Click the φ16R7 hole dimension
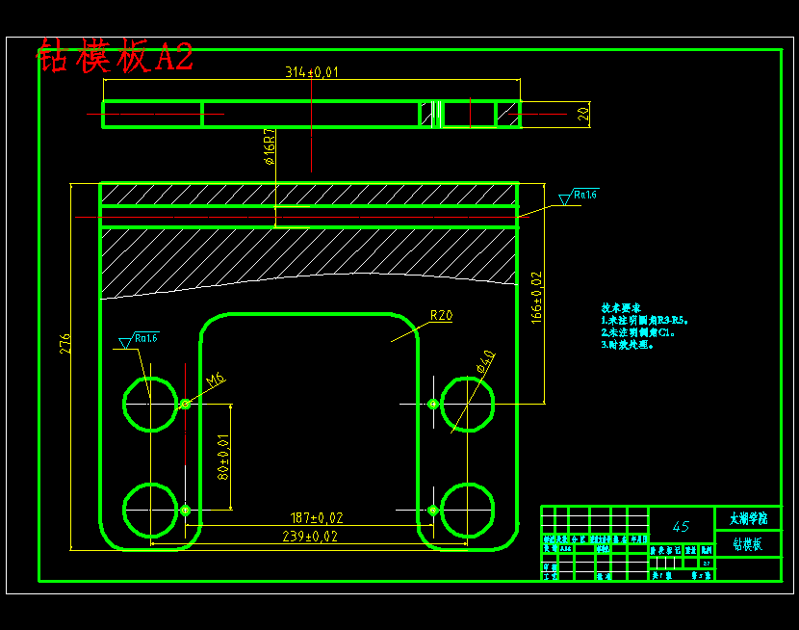 tap(270, 146)
